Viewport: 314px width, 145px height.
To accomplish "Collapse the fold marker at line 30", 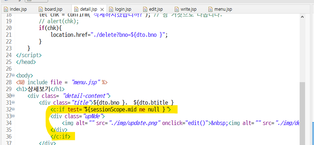I will click(13, 96).
